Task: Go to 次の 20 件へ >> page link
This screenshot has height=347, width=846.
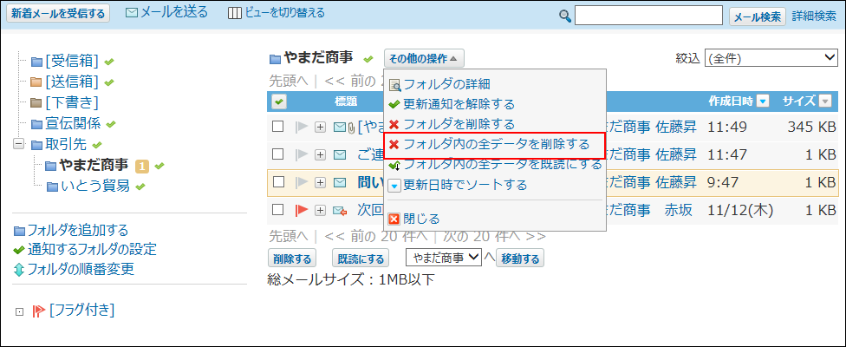Action: click(494, 236)
